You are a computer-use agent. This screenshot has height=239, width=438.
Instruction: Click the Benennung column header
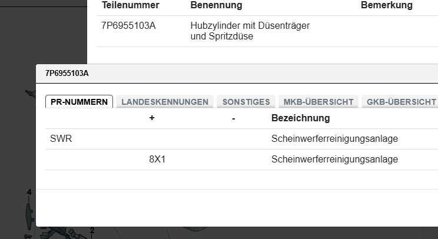216,5
